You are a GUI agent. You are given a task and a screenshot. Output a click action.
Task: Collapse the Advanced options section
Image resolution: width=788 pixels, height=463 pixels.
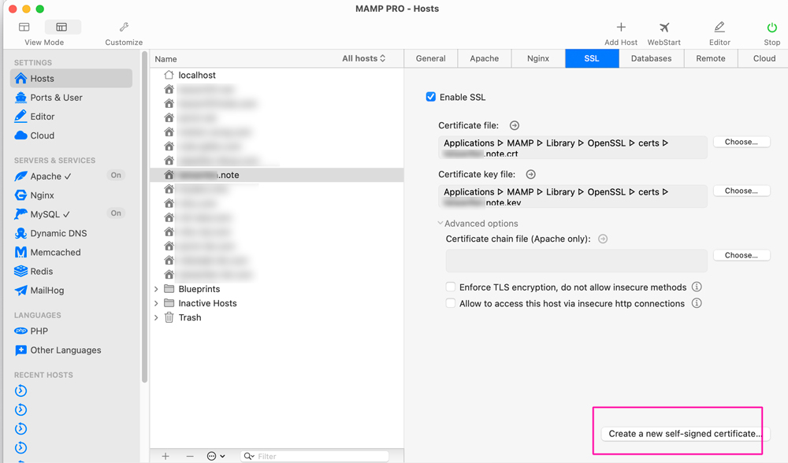tap(440, 224)
